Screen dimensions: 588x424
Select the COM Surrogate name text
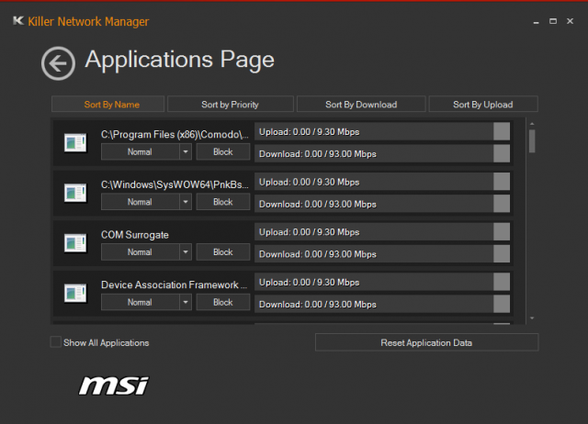(x=135, y=235)
